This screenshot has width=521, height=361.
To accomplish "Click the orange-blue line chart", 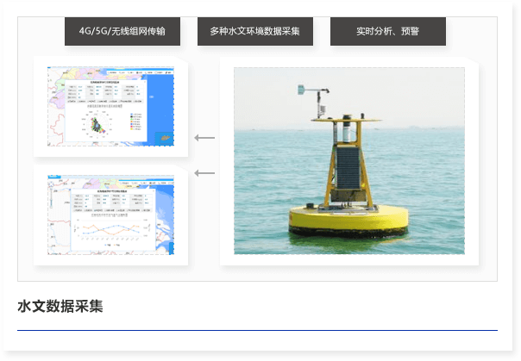I will (x=112, y=230).
